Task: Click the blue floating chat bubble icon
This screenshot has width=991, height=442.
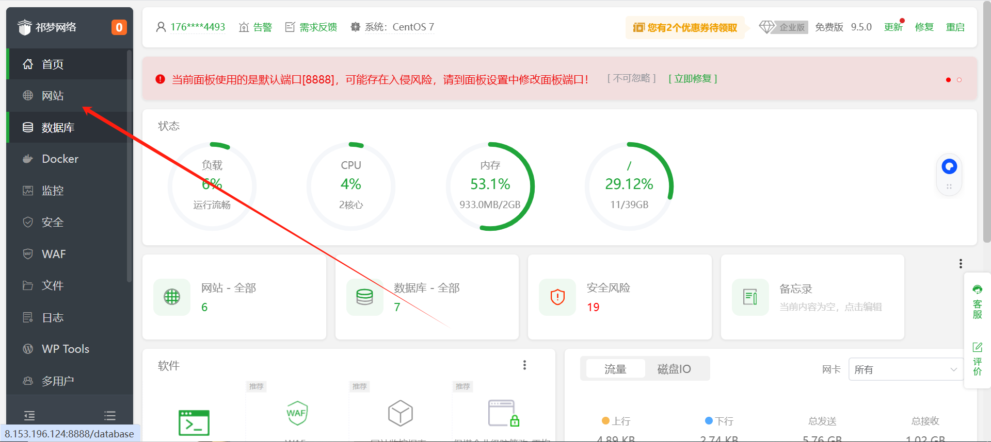Action: pos(949,166)
